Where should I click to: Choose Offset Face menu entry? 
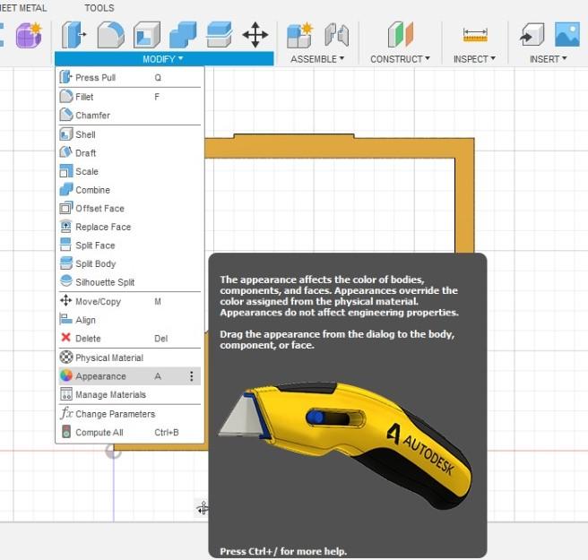[129, 209]
